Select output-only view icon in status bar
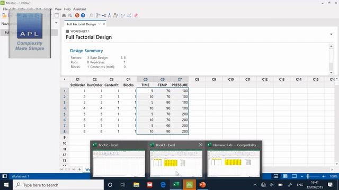 pos(295,176)
